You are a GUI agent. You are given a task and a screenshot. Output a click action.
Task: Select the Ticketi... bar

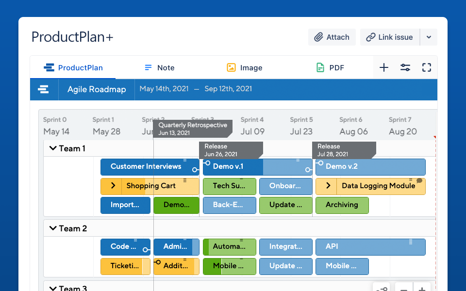(125, 267)
